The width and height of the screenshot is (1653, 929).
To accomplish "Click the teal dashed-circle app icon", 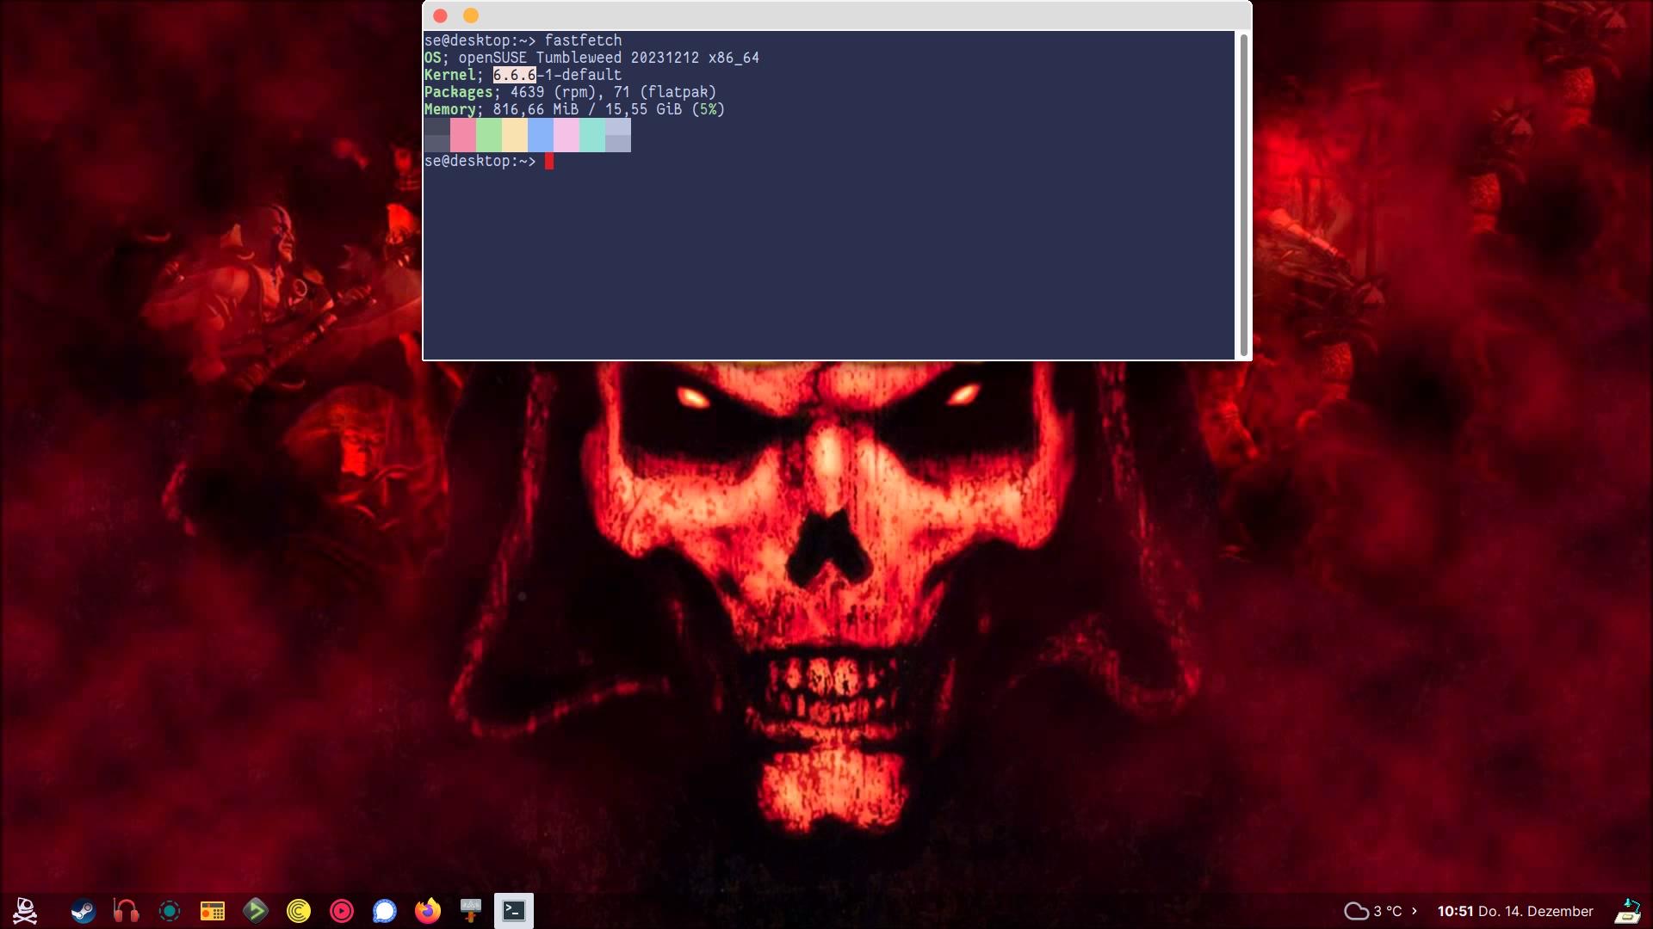I will [x=170, y=910].
